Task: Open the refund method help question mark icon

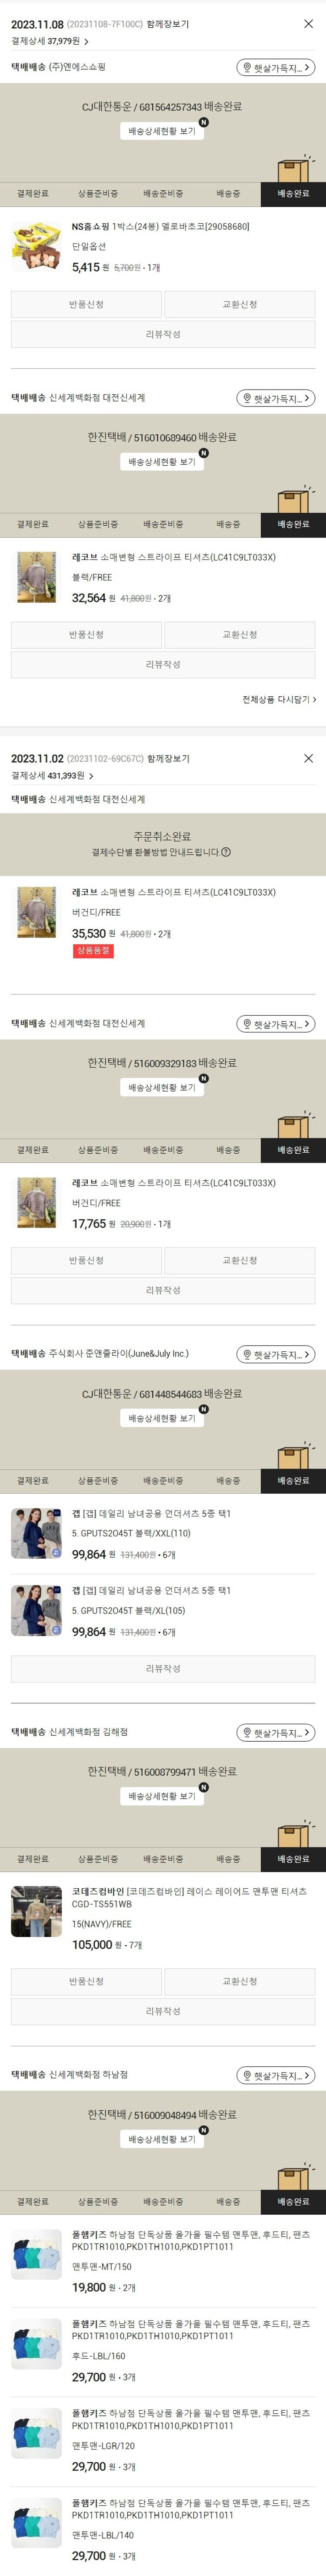Action: point(226,852)
